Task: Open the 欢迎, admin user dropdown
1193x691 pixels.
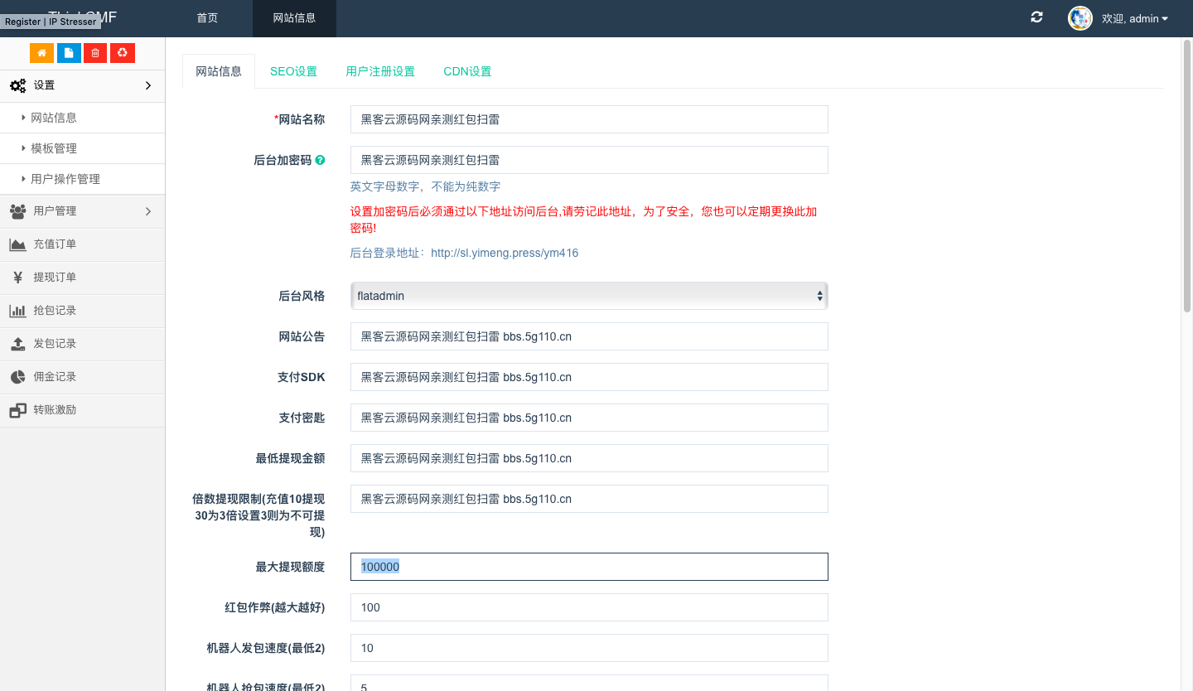Action: [1134, 18]
